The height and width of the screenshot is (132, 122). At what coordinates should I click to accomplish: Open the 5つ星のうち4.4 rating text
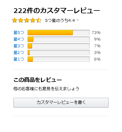point(60,20)
